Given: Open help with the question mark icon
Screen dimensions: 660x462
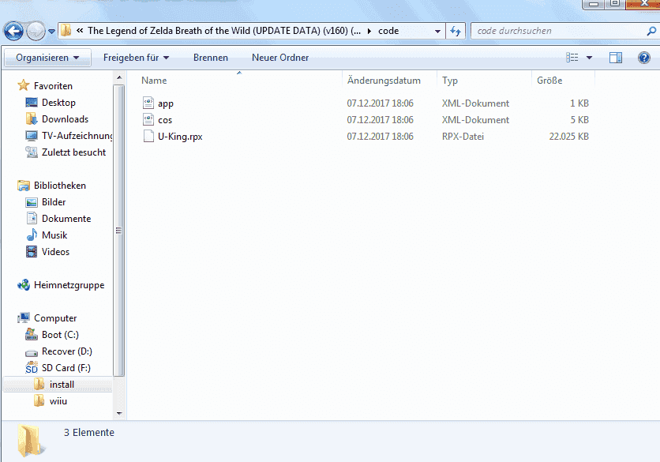Looking at the screenshot, I should (x=643, y=58).
